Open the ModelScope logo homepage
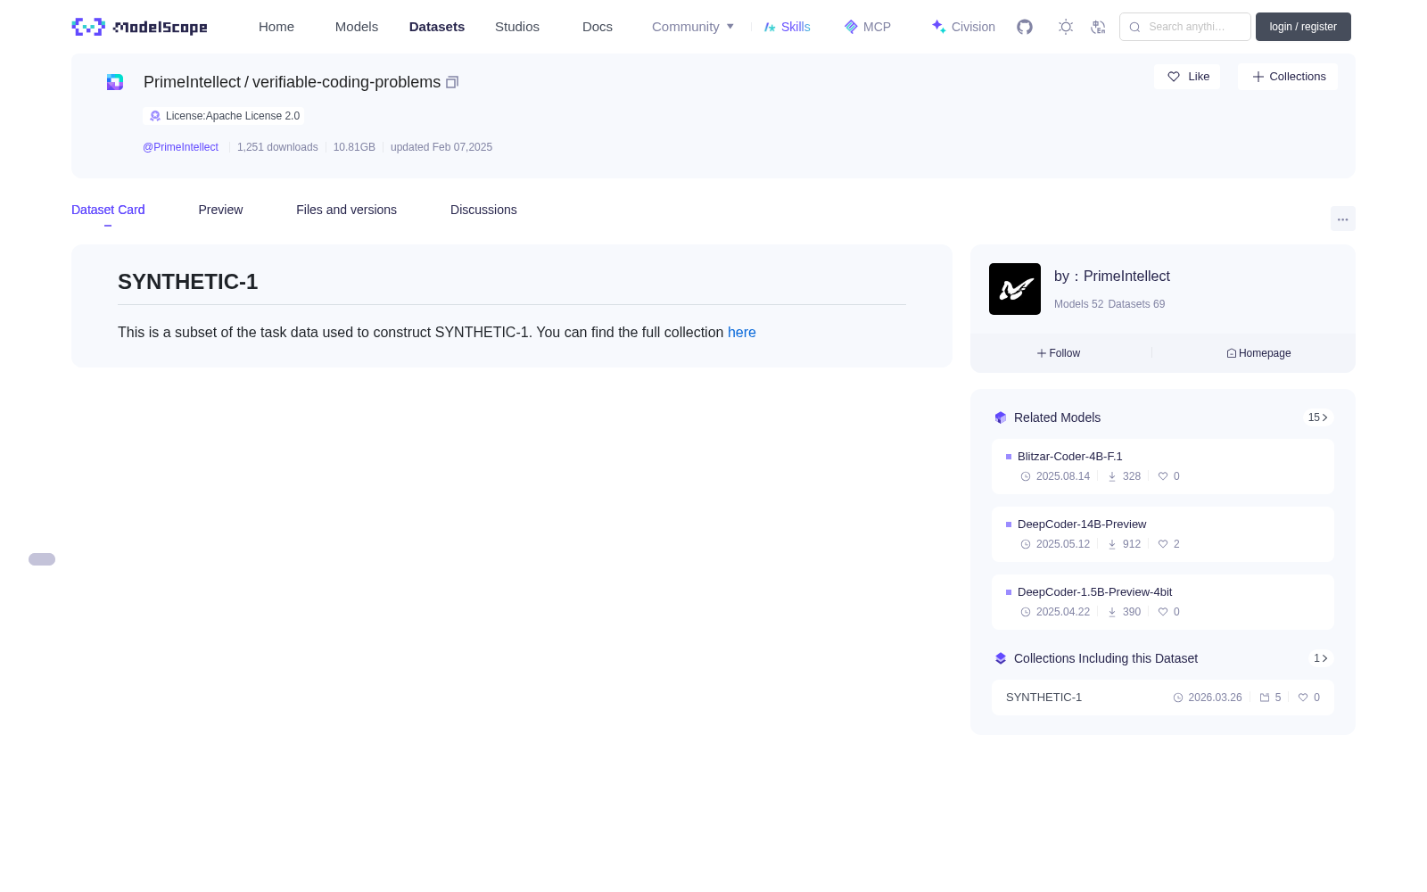Screen dimensions: 1427x892 click(x=140, y=27)
